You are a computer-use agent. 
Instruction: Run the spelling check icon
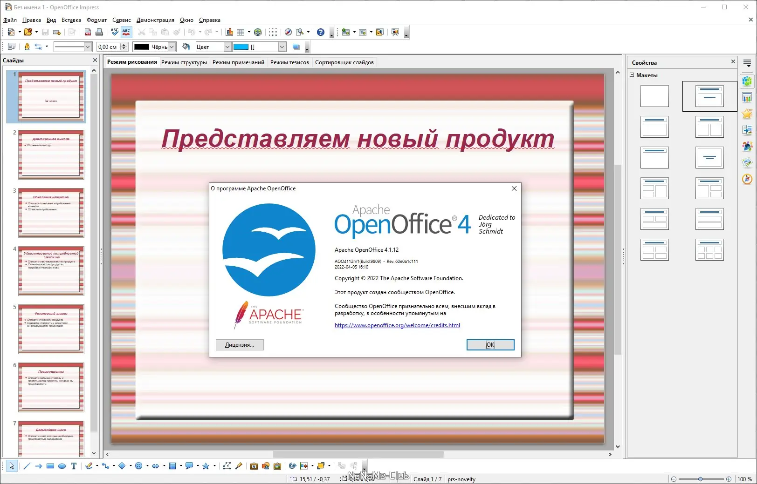(x=115, y=32)
